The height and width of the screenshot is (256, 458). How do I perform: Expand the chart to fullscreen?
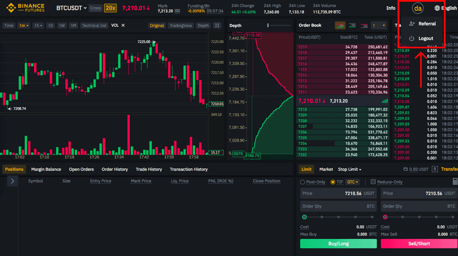(217, 25)
